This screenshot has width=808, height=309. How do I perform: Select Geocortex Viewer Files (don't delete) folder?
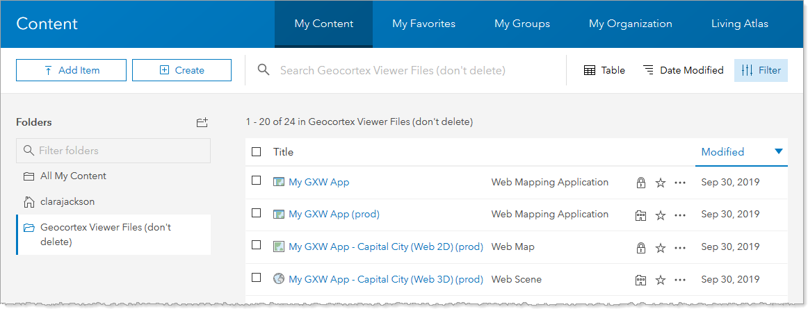[113, 234]
